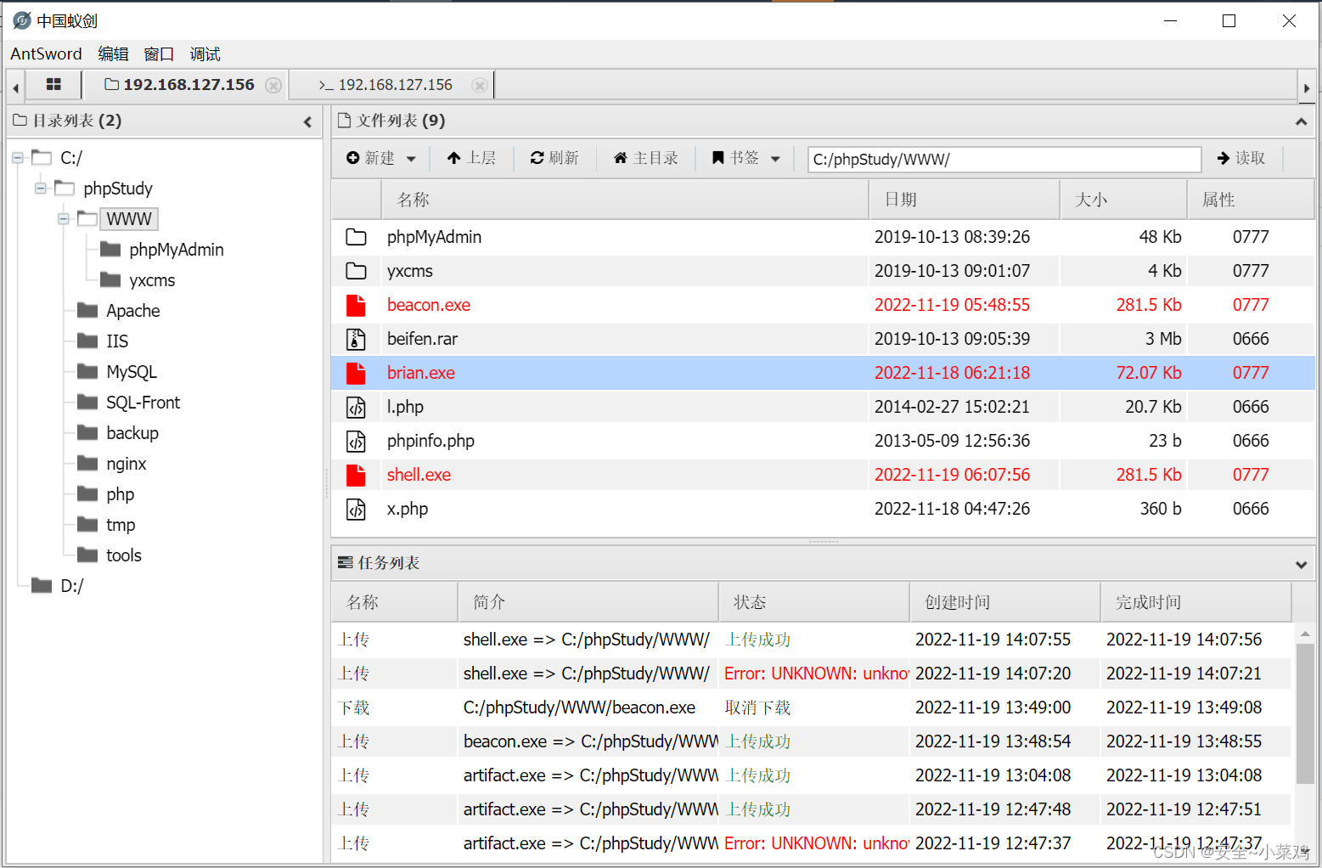
Task: Select the MySQL folder in the tree
Action: click(x=132, y=371)
